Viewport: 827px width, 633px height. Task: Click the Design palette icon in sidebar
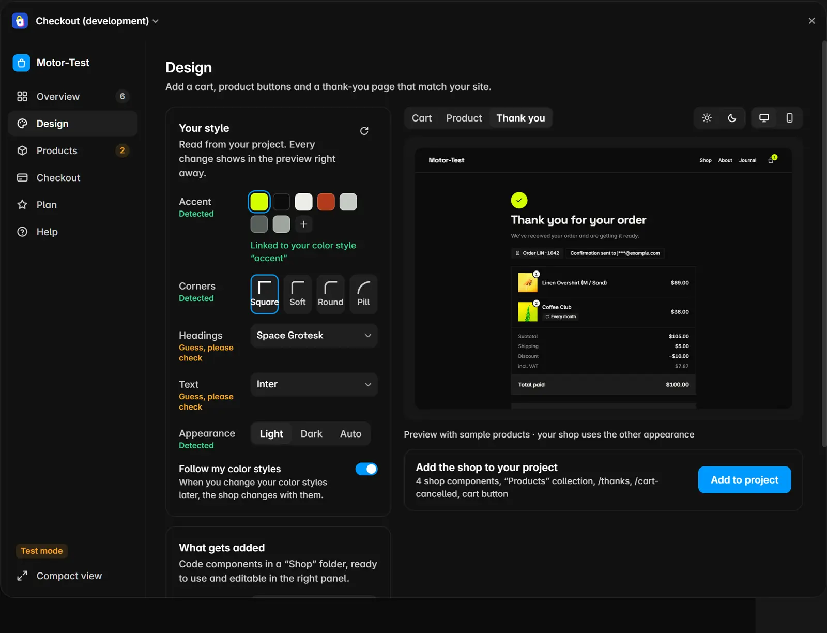(x=22, y=124)
